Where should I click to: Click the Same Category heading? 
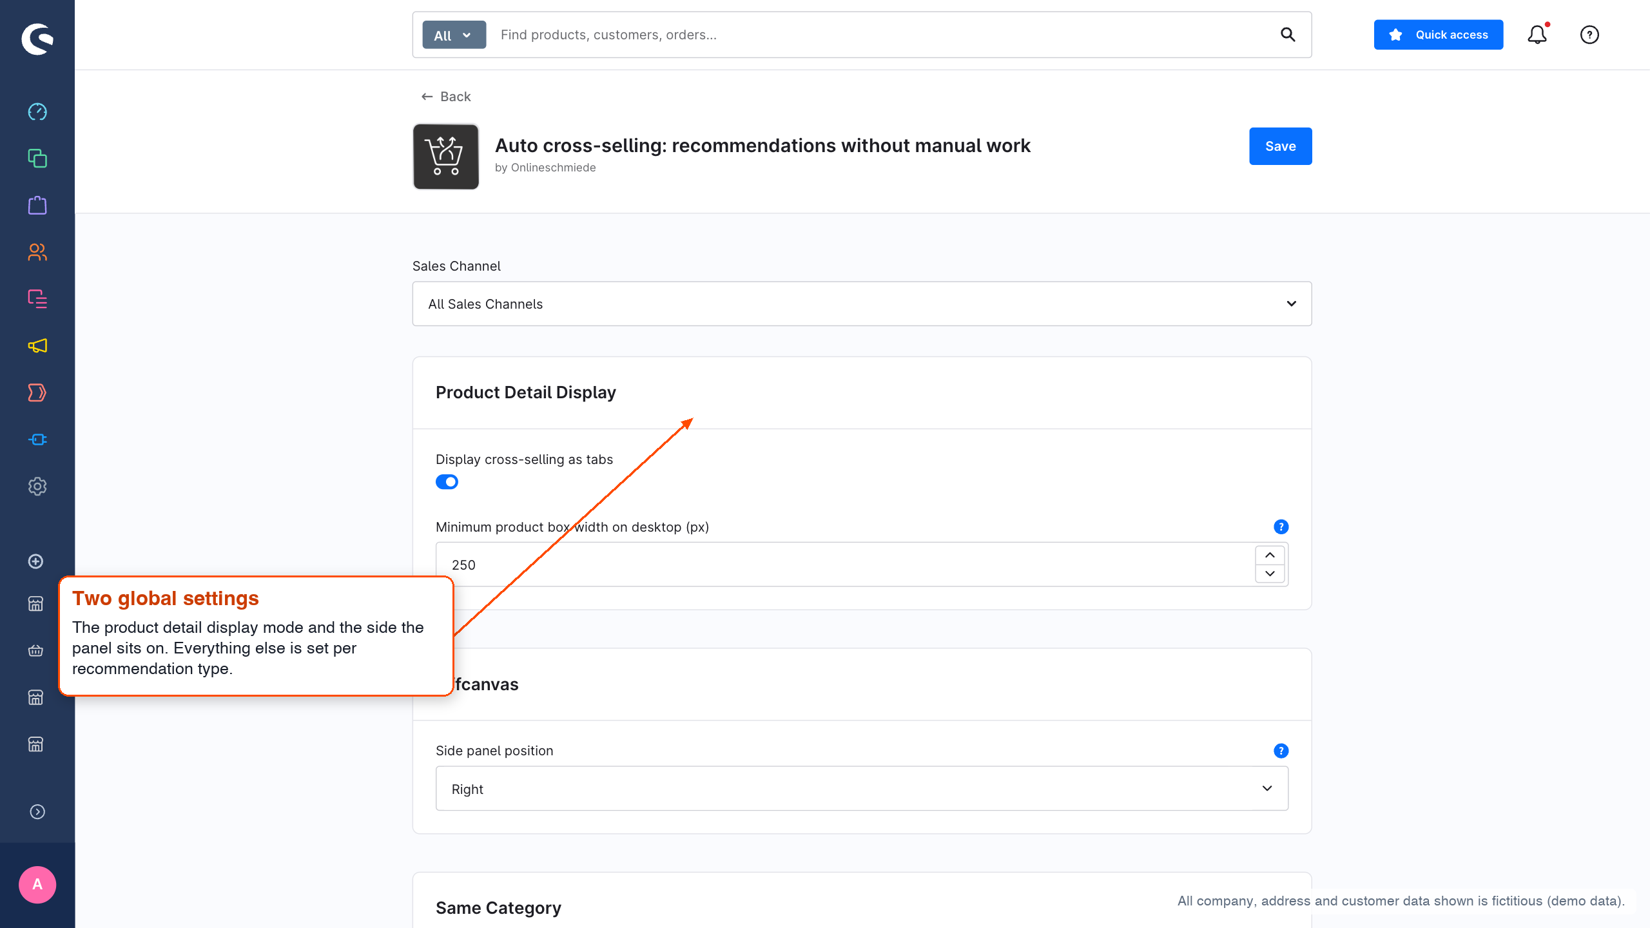498,908
